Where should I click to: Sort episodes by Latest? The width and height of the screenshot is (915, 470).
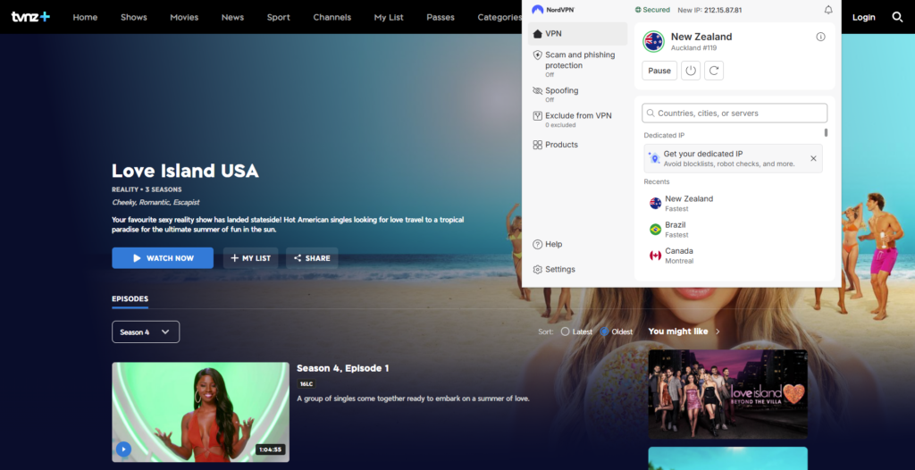point(576,332)
